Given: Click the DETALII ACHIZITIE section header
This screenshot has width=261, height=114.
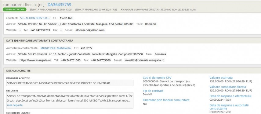Looking at the screenshot, I should click(x=18, y=71).
